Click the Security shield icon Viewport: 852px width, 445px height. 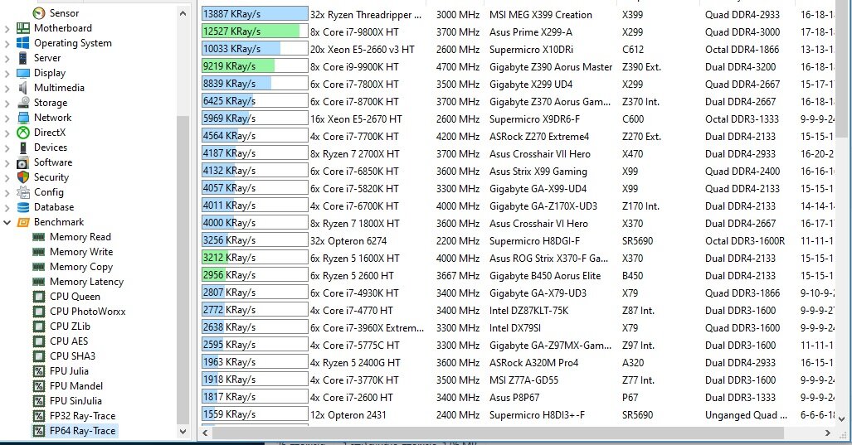23,177
